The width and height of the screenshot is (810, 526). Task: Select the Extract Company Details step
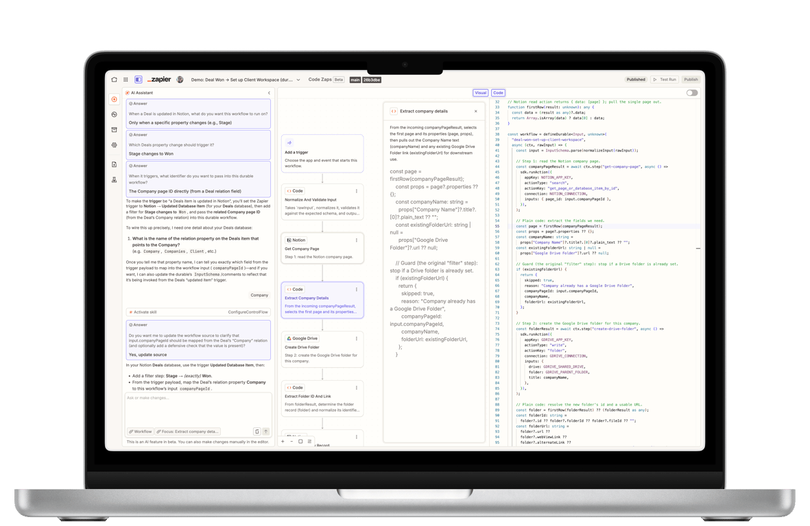pos(322,300)
